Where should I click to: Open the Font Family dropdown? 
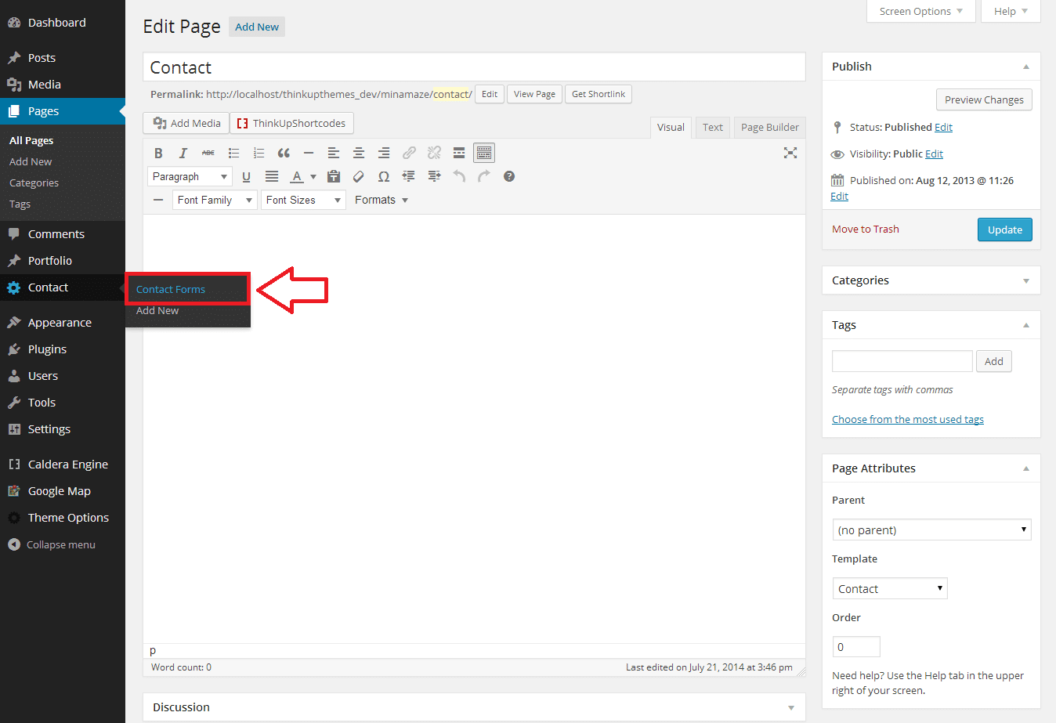pos(215,201)
